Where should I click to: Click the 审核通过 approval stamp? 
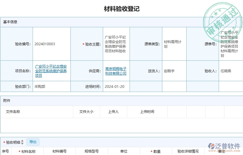pyautogui.click(x=222, y=20)
